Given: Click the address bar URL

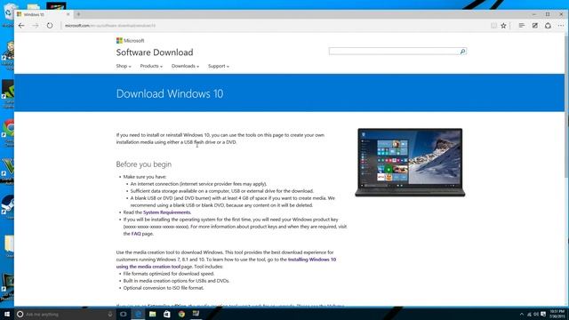Looking at the screenshot, I should 110,26.
